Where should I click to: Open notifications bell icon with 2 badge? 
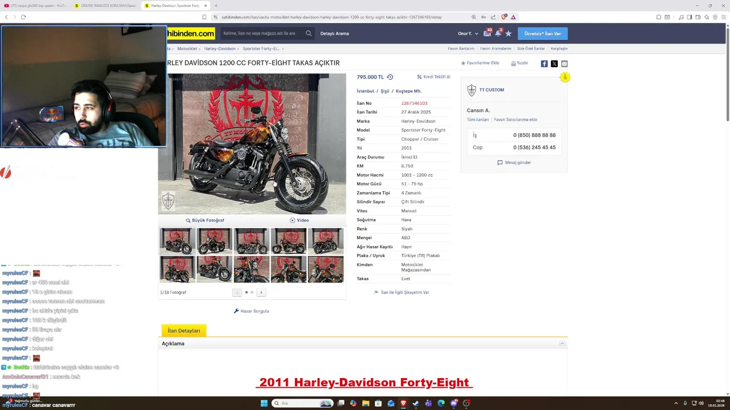(498, 33)
